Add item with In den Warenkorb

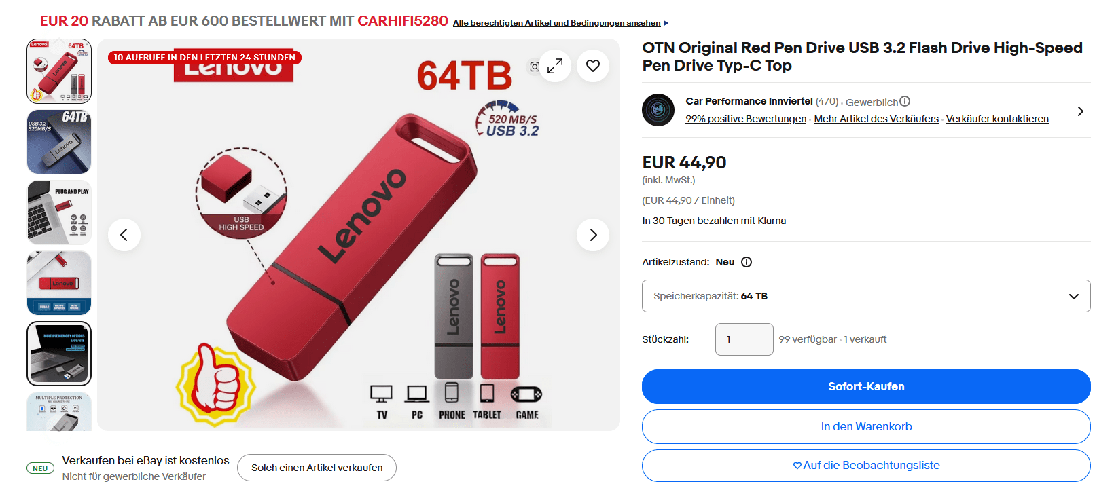866,426
